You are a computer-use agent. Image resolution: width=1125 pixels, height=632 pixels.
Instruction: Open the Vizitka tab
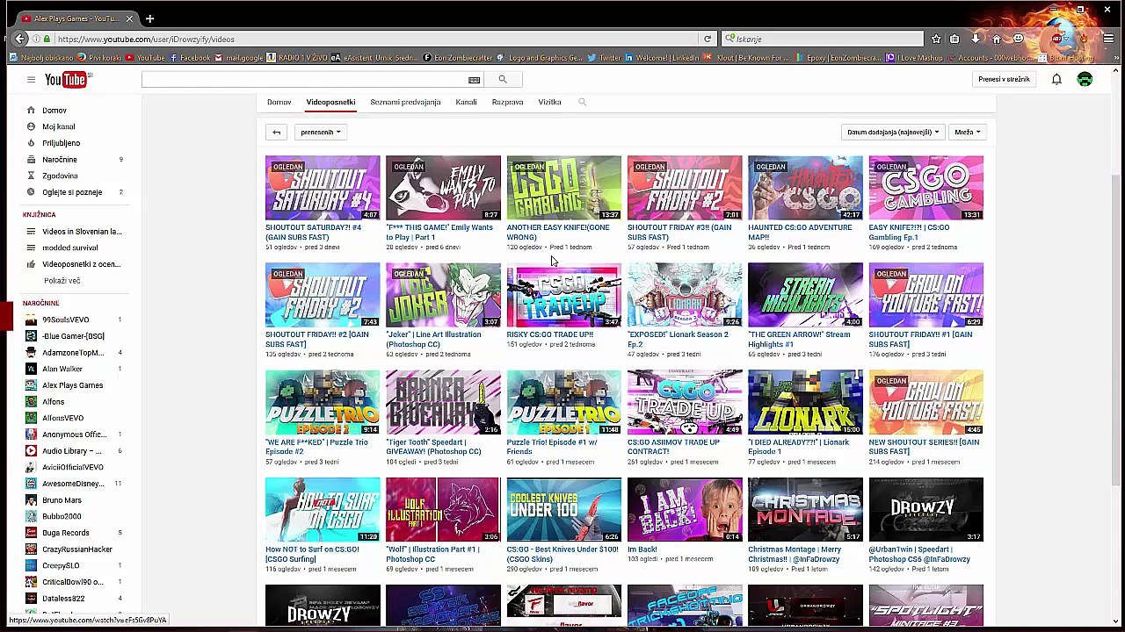tap(549, 103)
